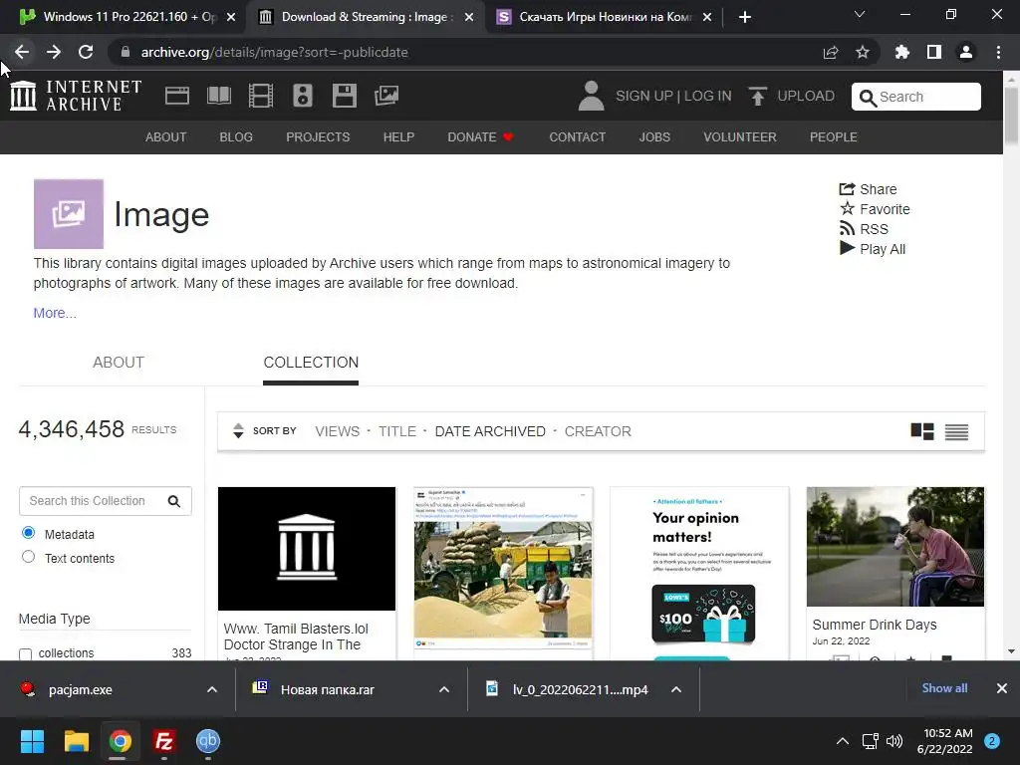Click the user avatar icon
Screen dimensions: 1020x765
click(591, 96)
